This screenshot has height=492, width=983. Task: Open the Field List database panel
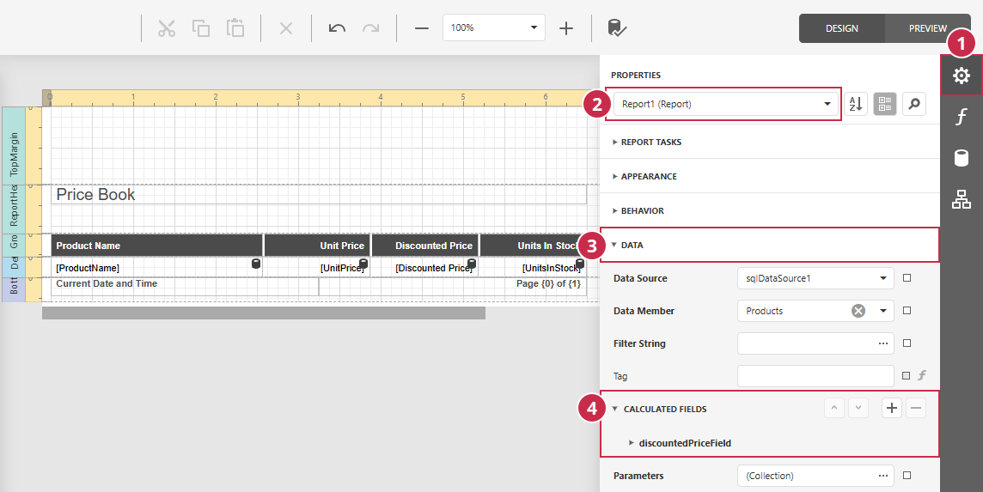pos(961,158)
